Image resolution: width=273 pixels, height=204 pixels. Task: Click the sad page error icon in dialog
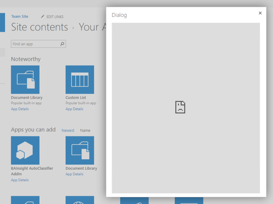click(180, 107)
